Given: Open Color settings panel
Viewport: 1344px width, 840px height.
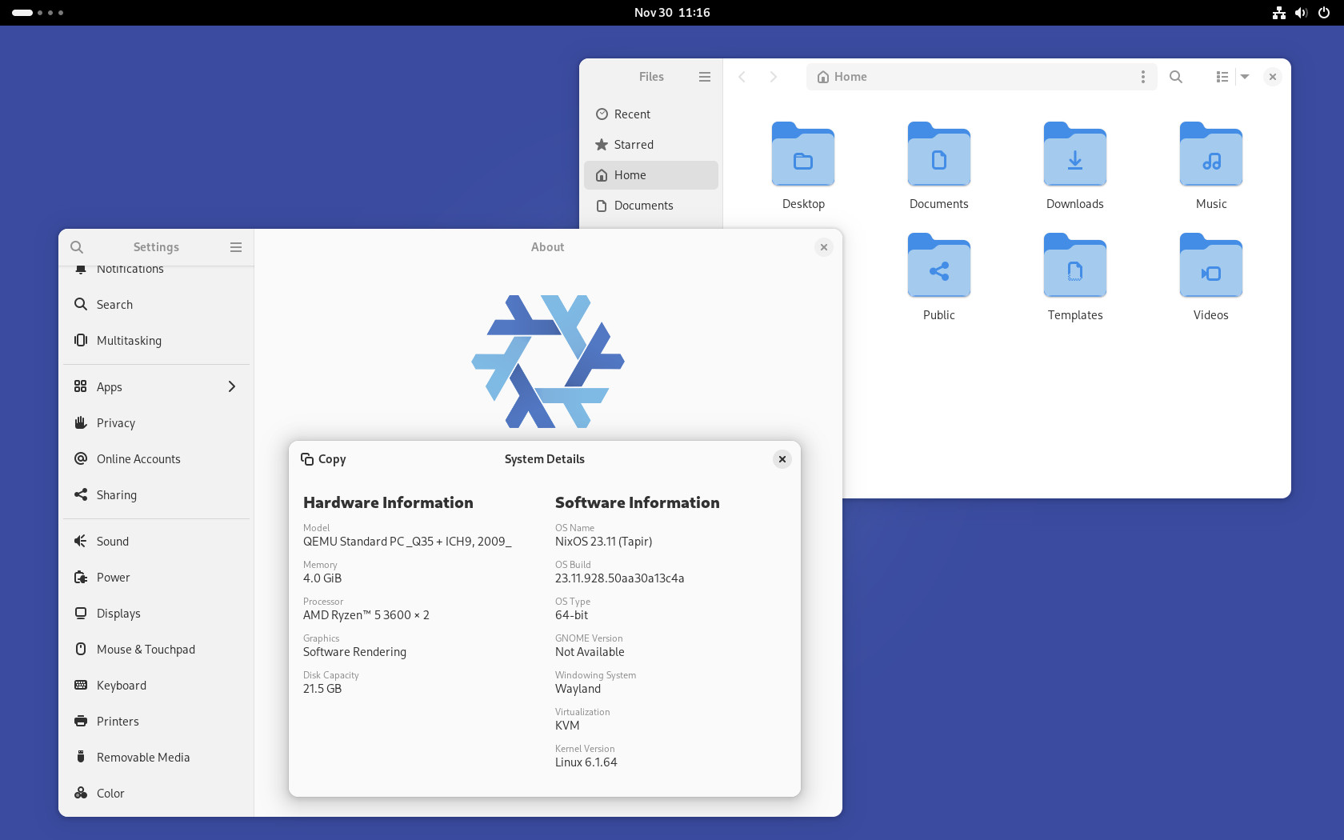Looking at the screenshot, I should point(156,794).
